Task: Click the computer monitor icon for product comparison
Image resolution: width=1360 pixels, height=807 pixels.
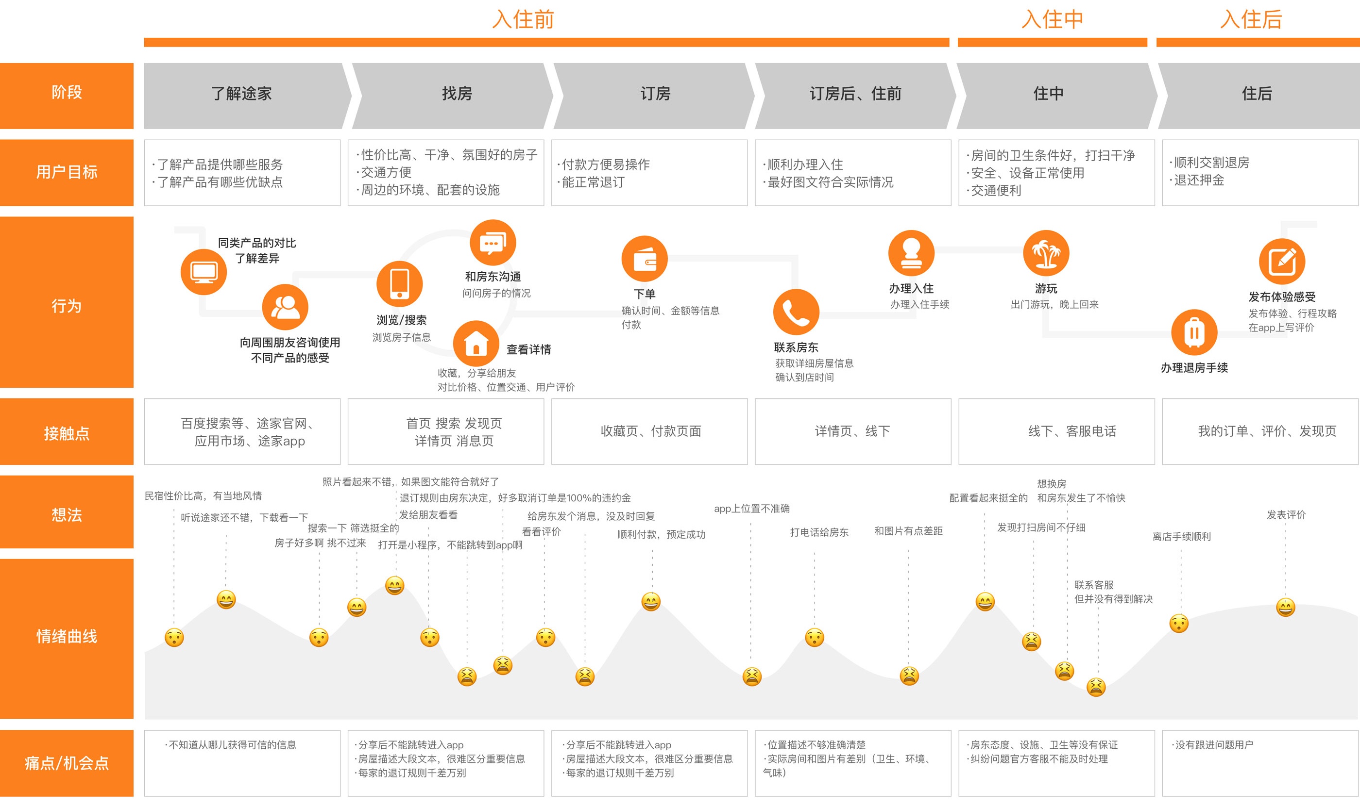Action: (x=204, y=272)
